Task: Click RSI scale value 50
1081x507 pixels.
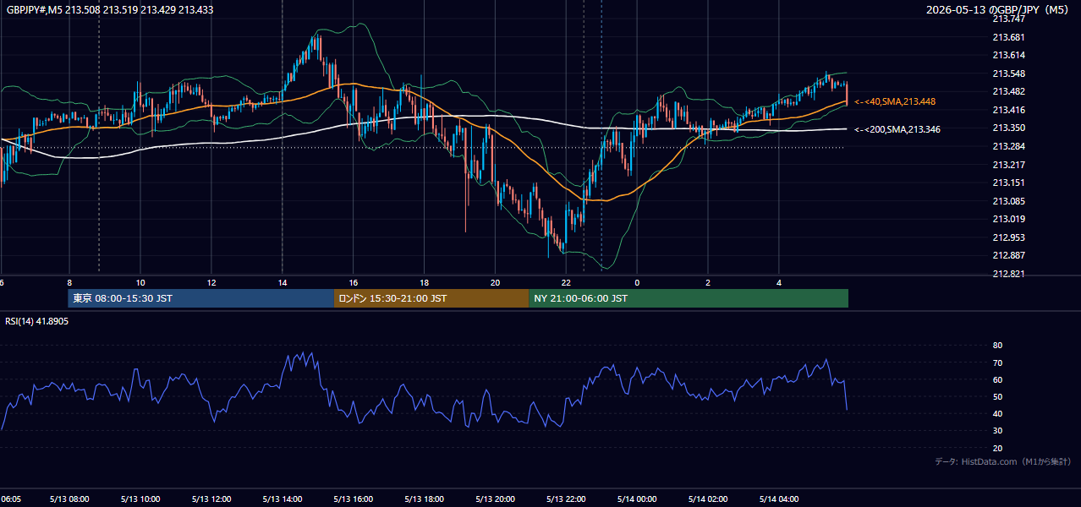Action: (x=997, y=396)
